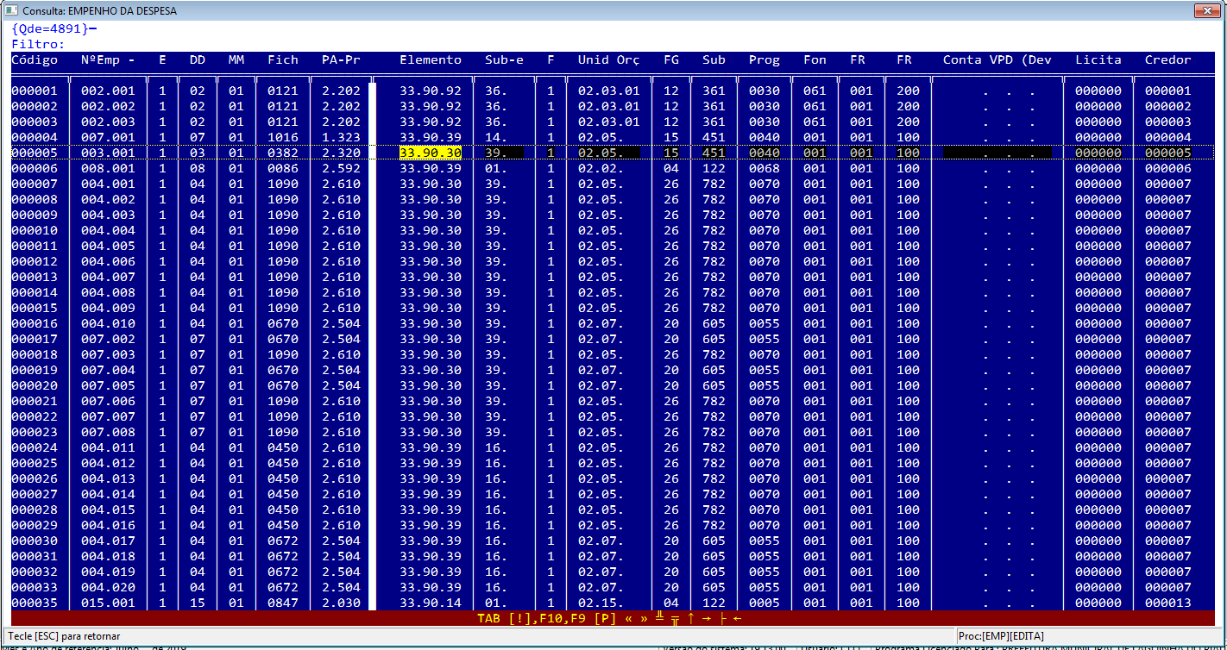Click the MM column header
Image resolution: width=1227 pixels, height=650 pixels.
coord(236,60)
